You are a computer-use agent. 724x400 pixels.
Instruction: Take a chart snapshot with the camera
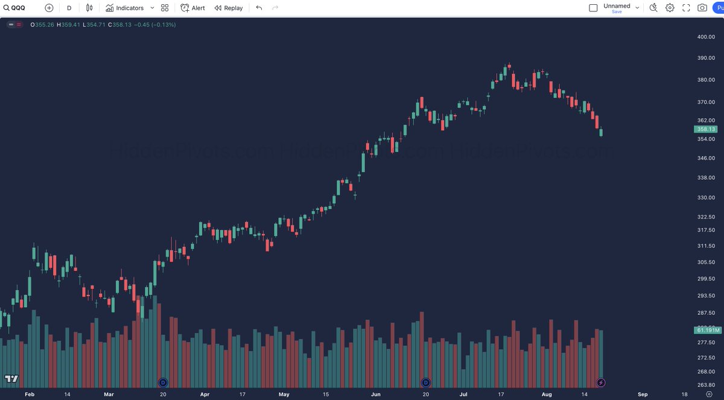[702, 8]
